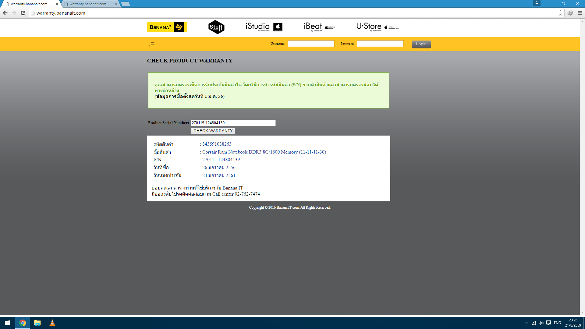The height and width of the screenshot is (329, 585).
Task: Open the Stuff brand logo
Action: [216, 27]
